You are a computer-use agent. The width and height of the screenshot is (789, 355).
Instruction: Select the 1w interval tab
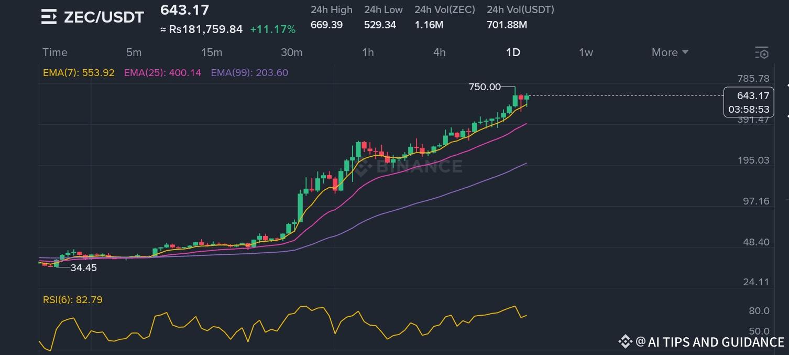[x=586, y=52]
